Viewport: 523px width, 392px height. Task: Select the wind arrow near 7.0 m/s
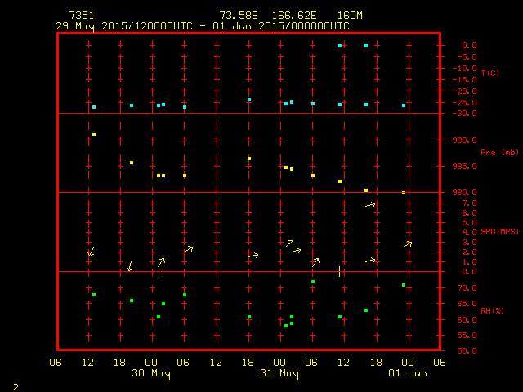(x=370, y=204)
